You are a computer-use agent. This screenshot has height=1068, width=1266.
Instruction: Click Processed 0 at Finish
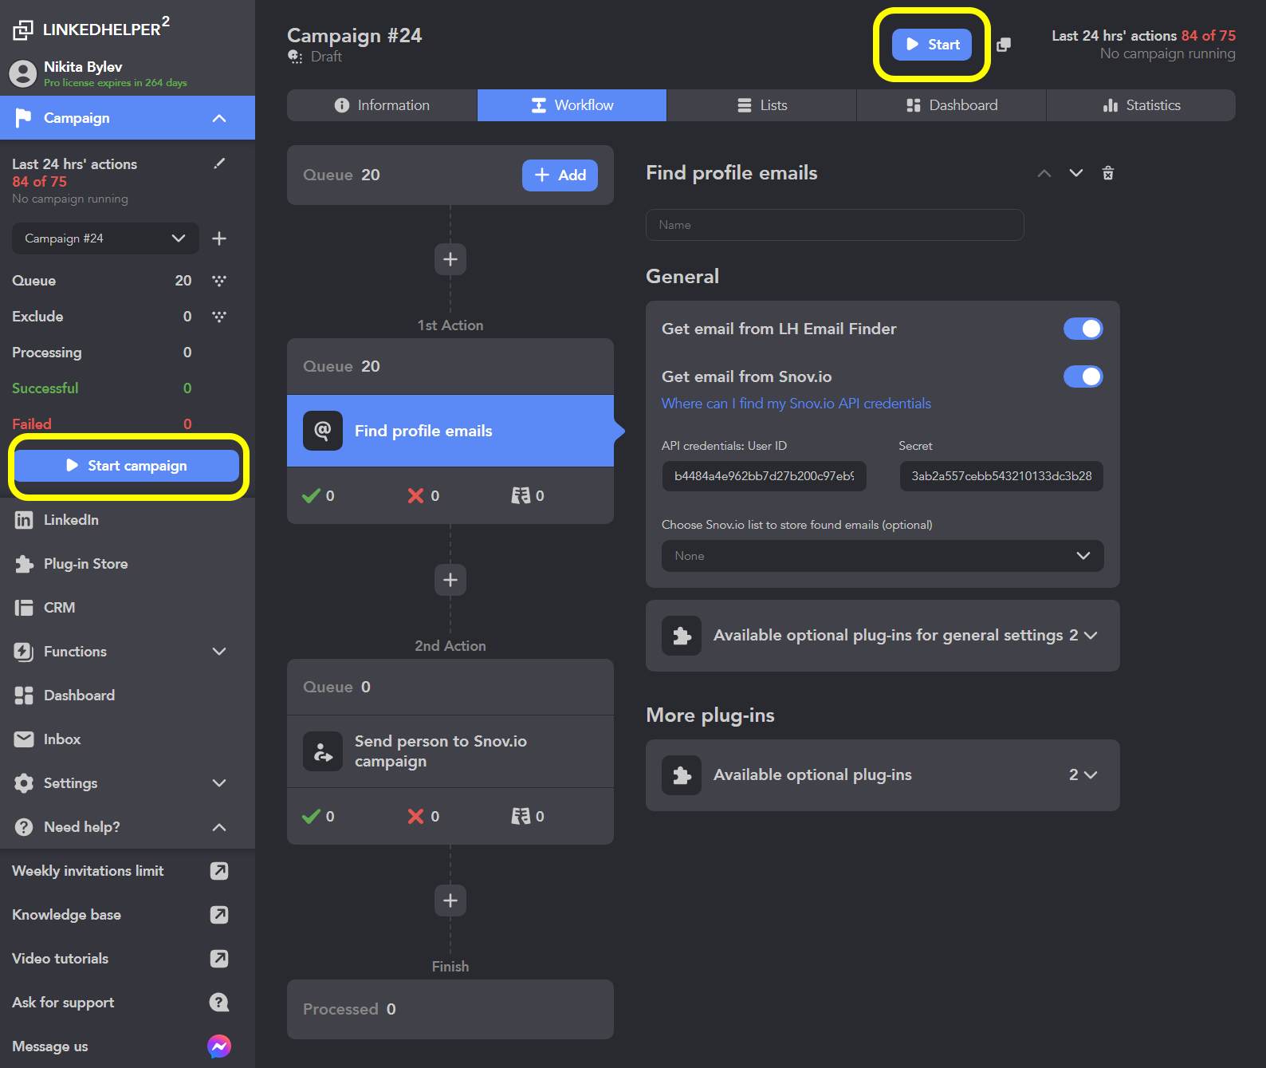pos(450,1010)
